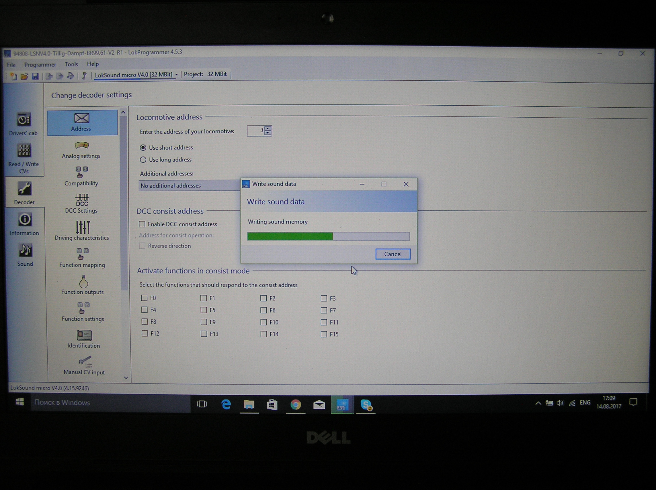
Task: Select Use long address option
Action: point(143,160)
